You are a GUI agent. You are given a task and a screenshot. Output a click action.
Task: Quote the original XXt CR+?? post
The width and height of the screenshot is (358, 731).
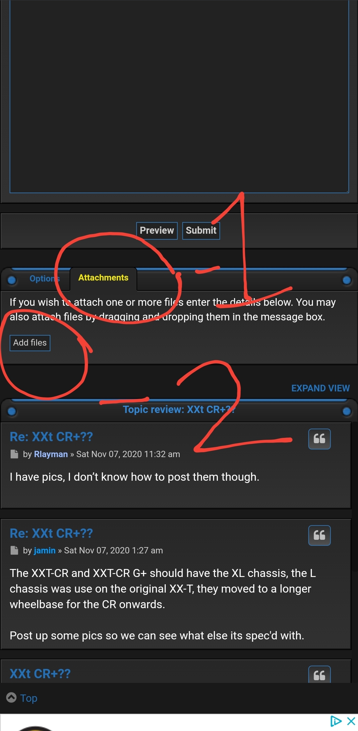click(319, 675)
